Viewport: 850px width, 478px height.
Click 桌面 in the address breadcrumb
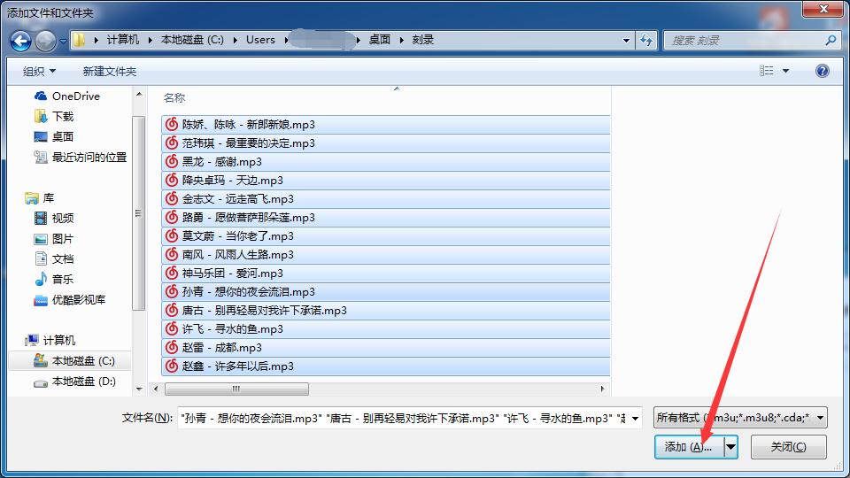coord(380,40)
